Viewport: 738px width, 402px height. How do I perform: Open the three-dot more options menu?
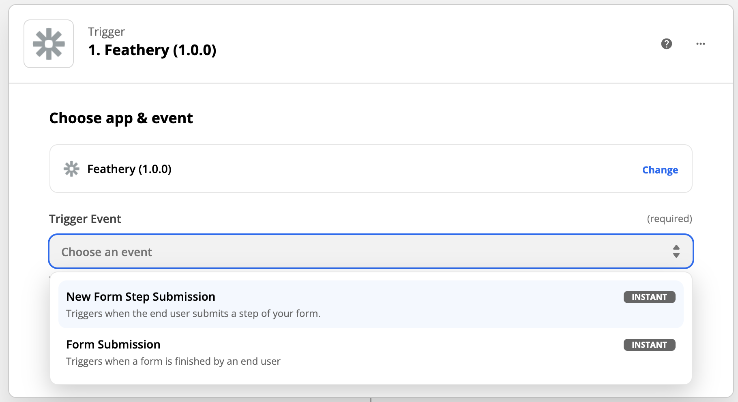(700, 44)
